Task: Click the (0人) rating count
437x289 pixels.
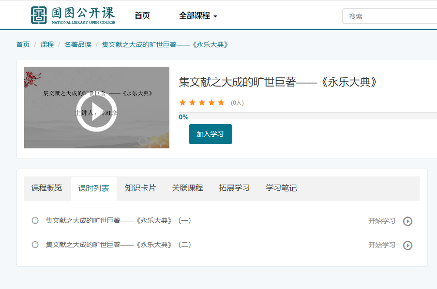Action: tap(237, 103)
